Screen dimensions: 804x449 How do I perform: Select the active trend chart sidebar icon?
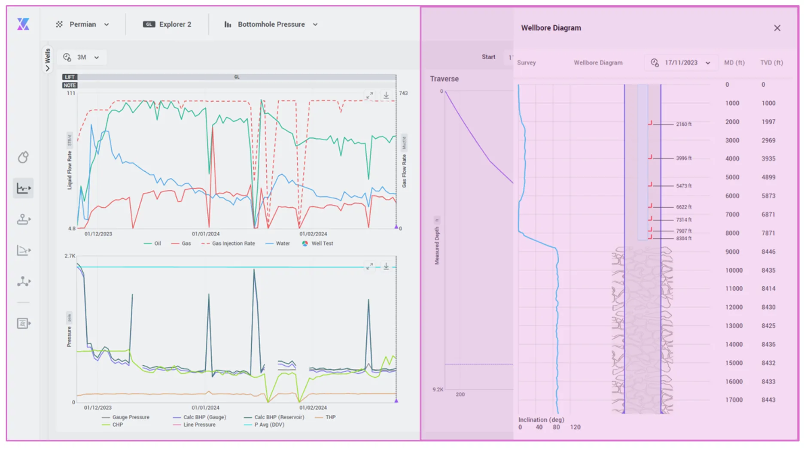tap(23, 188)
